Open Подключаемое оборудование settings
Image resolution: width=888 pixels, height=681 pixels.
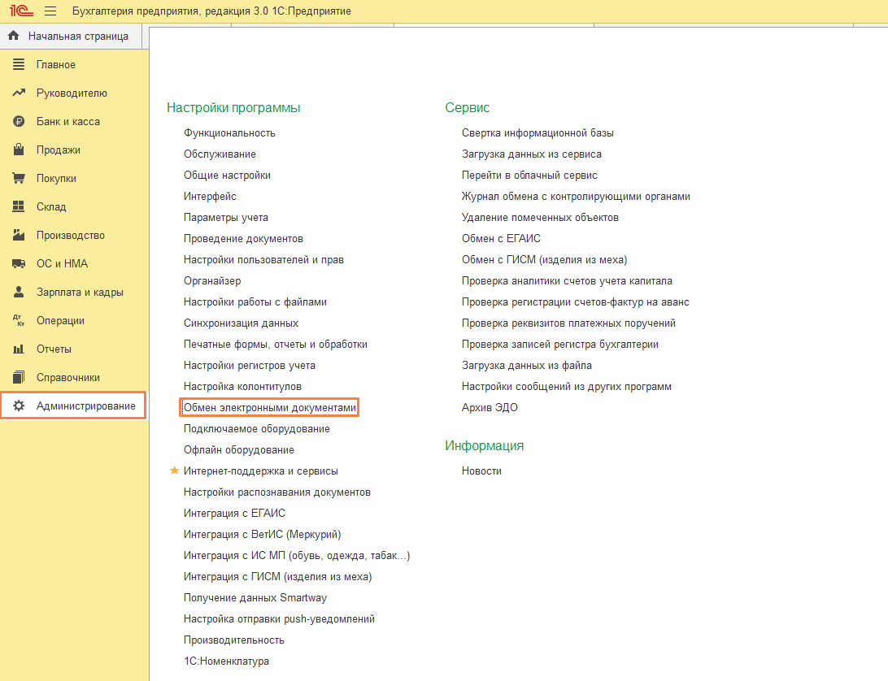(256, 429)
